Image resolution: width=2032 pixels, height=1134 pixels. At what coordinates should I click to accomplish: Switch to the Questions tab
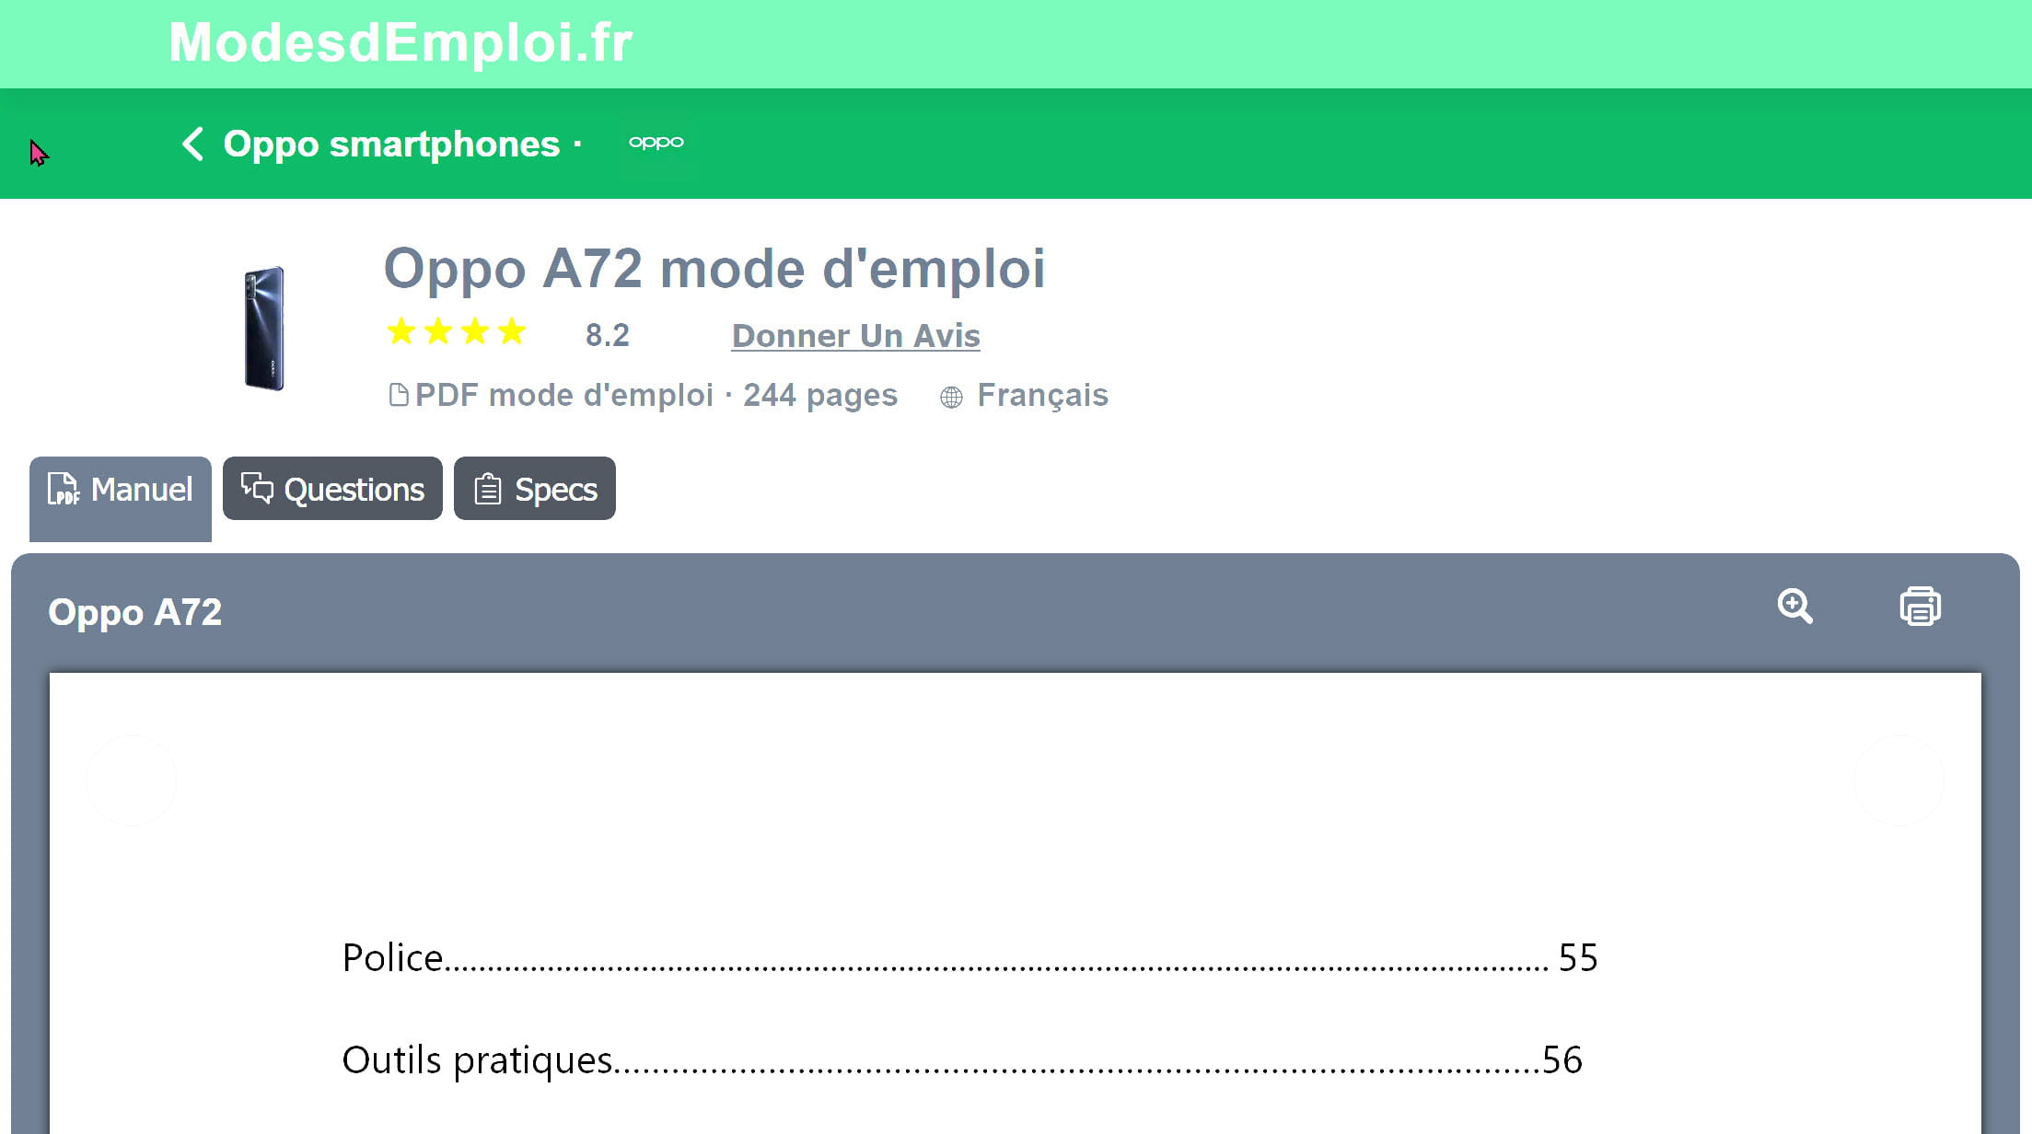pos(332,489)
